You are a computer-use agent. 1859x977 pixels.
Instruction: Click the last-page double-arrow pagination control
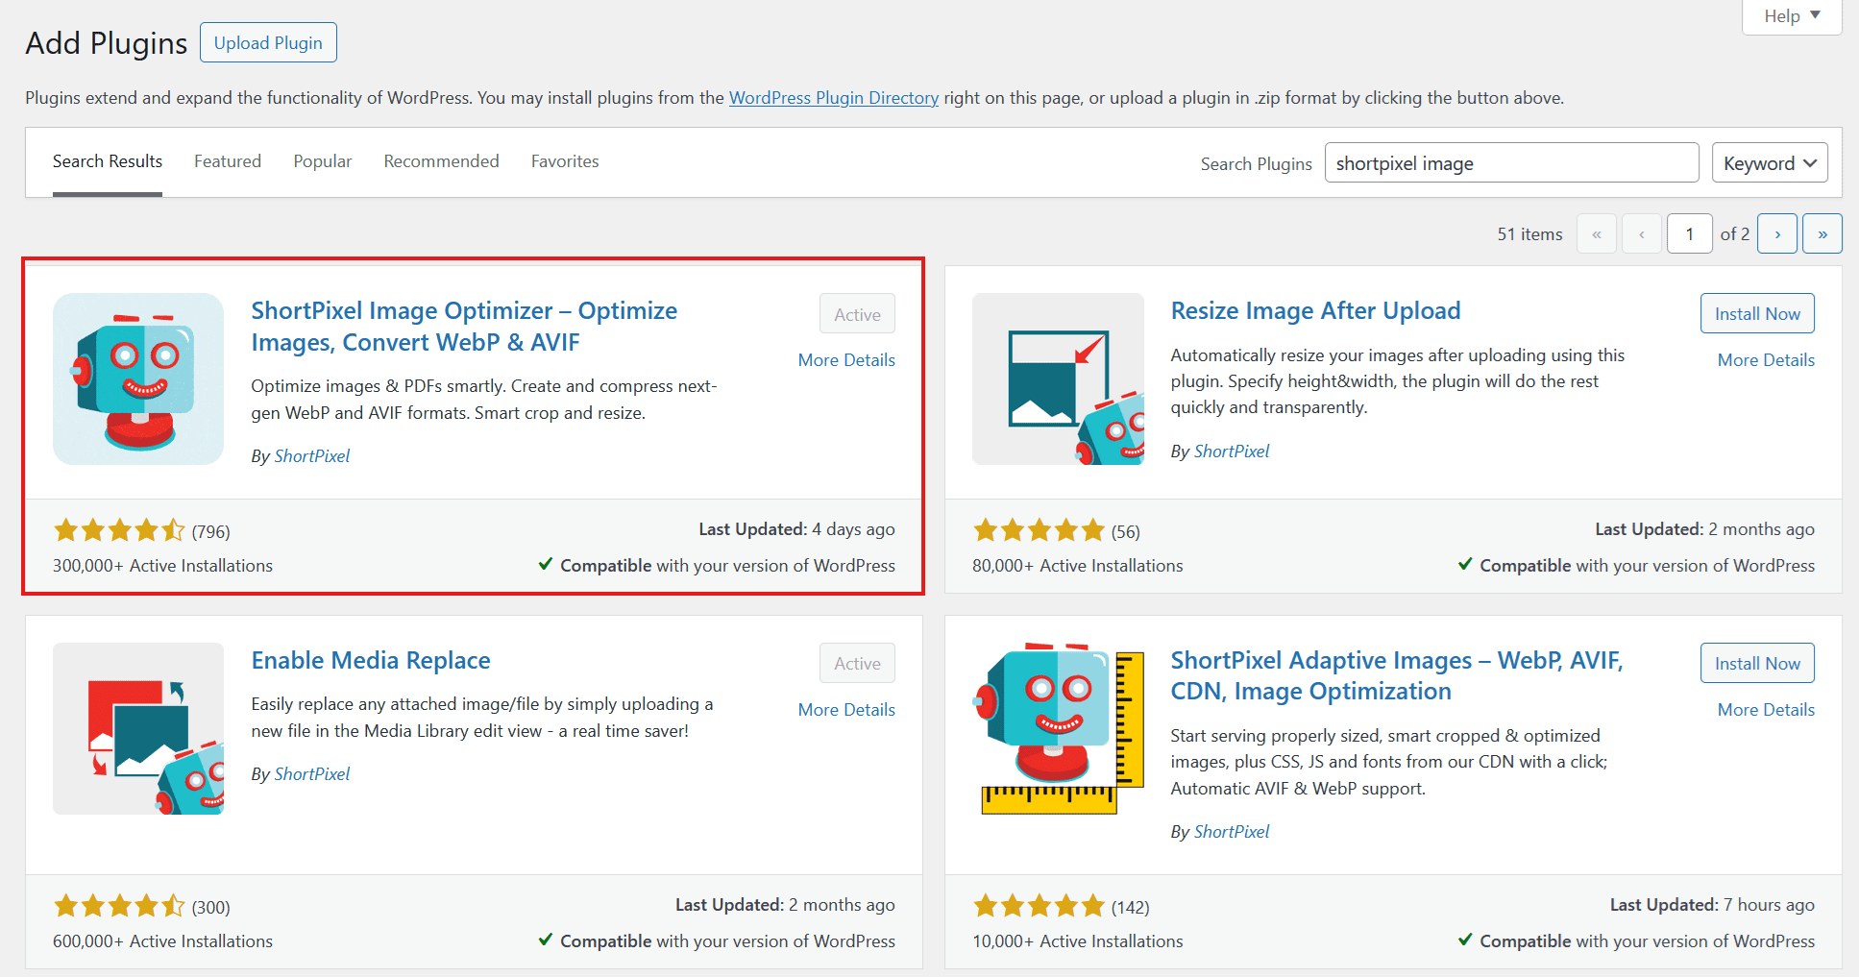(x=1822, y=232)
